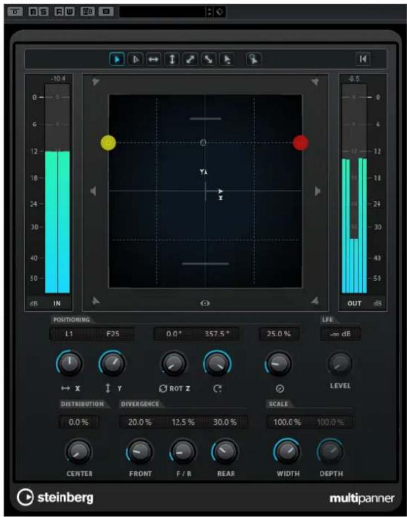Click the LFE Level knob
The width and height of the screenshot is (407, 517).
[x=340, y=364]
